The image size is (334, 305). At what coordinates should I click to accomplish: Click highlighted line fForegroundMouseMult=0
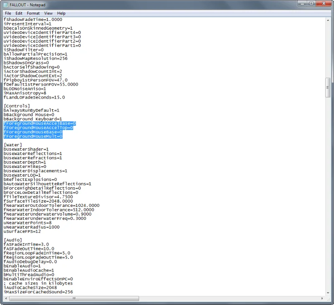(33, 136)
